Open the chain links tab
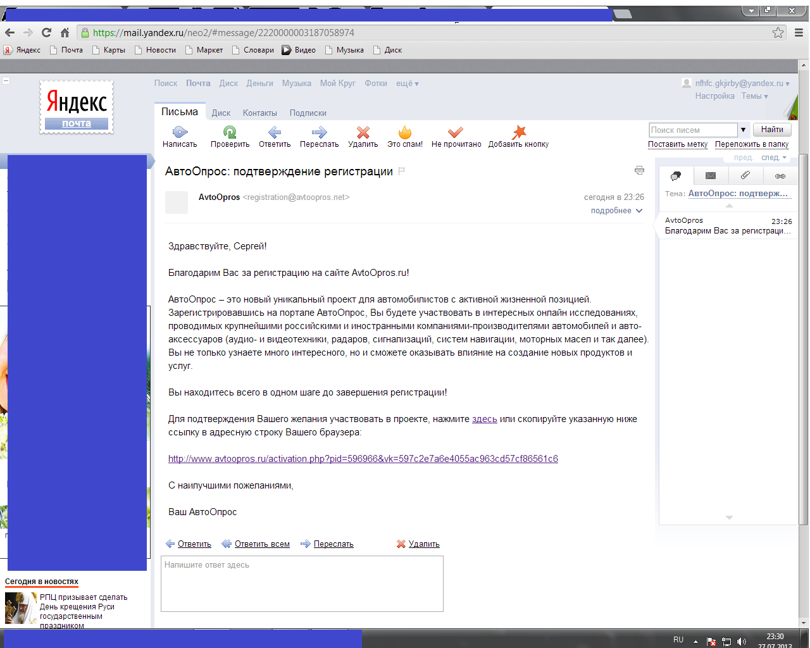 coord(780,176)
